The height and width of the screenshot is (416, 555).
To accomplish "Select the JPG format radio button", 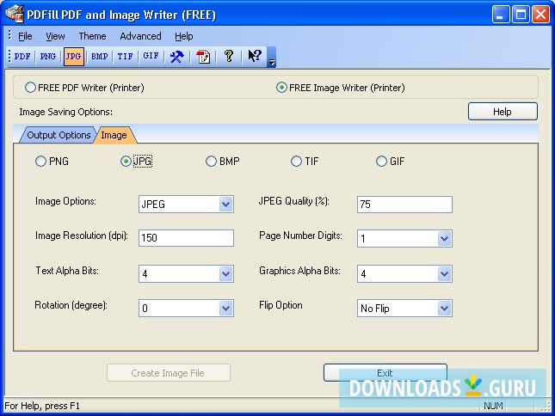I will 126,162.
